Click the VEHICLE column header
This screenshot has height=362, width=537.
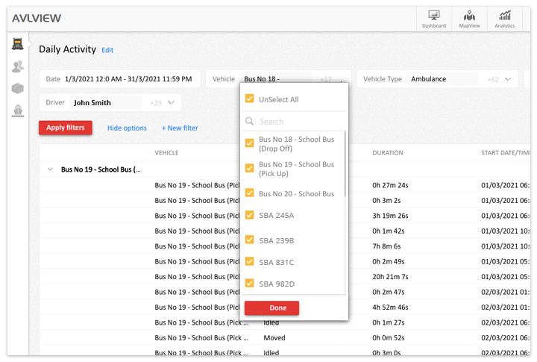[x=166, y=153]
